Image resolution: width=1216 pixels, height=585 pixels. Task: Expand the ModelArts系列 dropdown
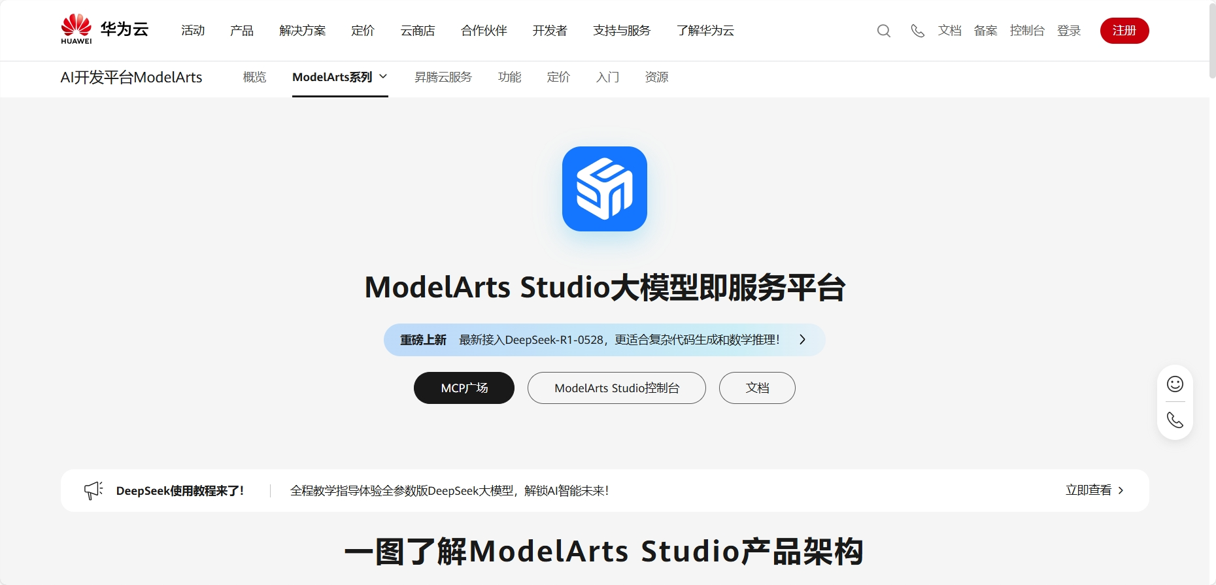point(340,77)
